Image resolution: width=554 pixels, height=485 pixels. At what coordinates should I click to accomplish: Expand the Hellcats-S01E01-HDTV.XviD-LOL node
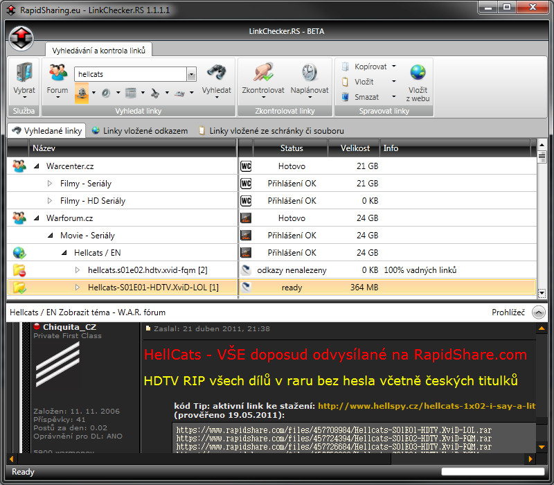click(x=78, y=287)
